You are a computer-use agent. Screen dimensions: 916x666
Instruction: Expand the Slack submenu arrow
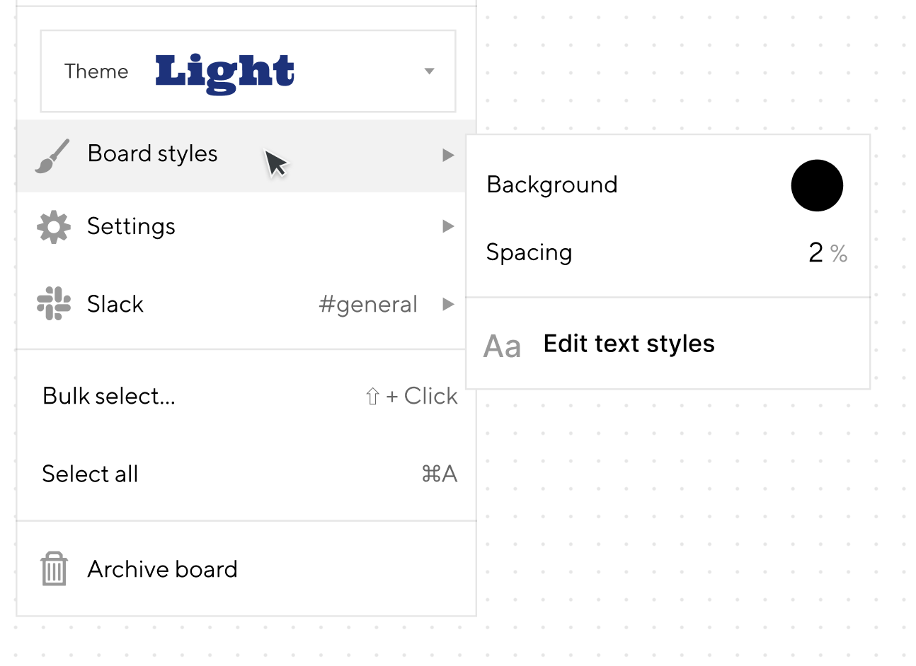[x=448, y=304]
